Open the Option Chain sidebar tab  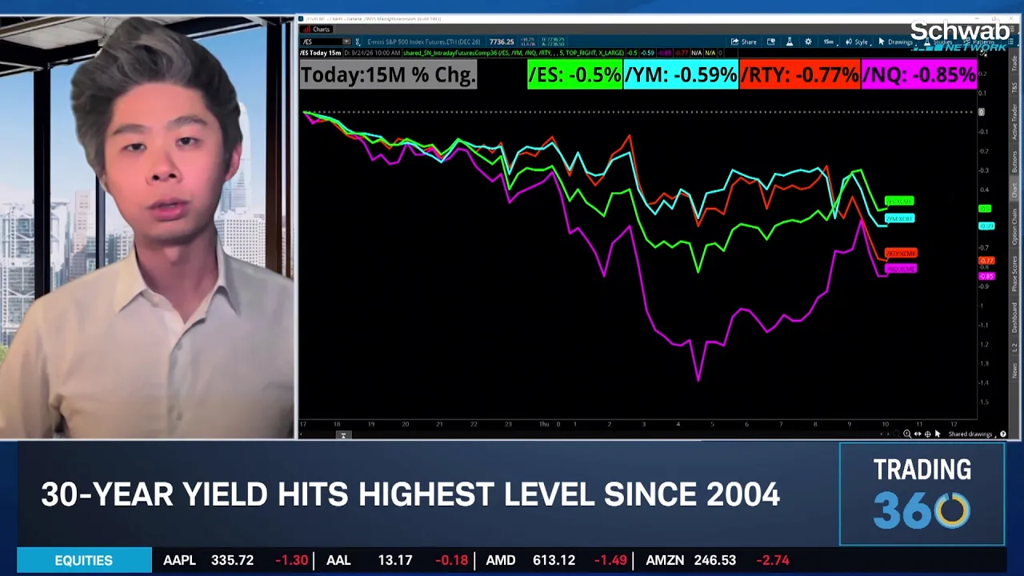pyautogui.click(x=1014, y=227)
